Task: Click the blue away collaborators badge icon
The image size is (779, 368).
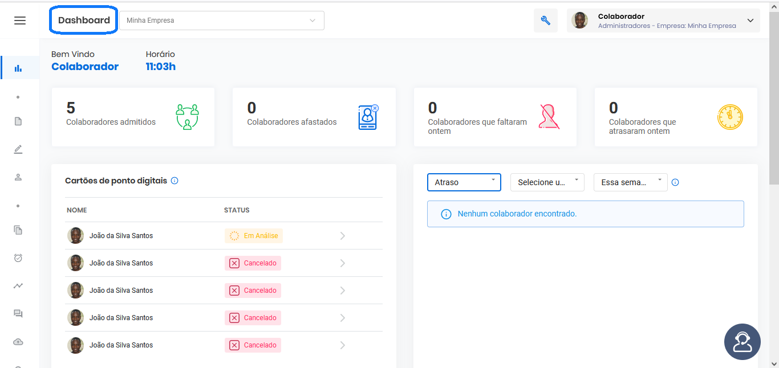Action: click(x=368, y=117)
